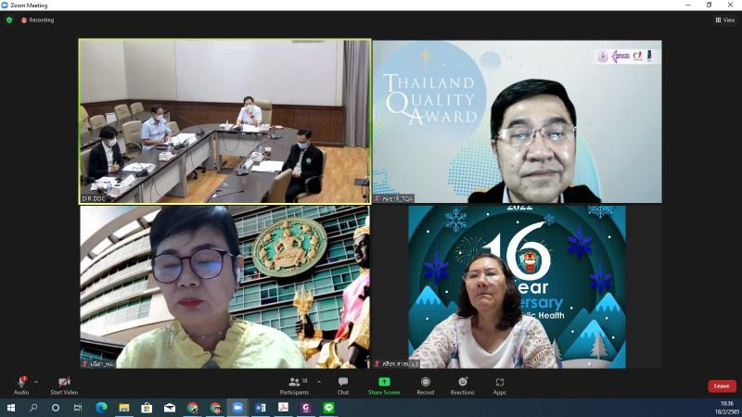
Task: Open the Windows Start menu
Action: click(10, 408)
